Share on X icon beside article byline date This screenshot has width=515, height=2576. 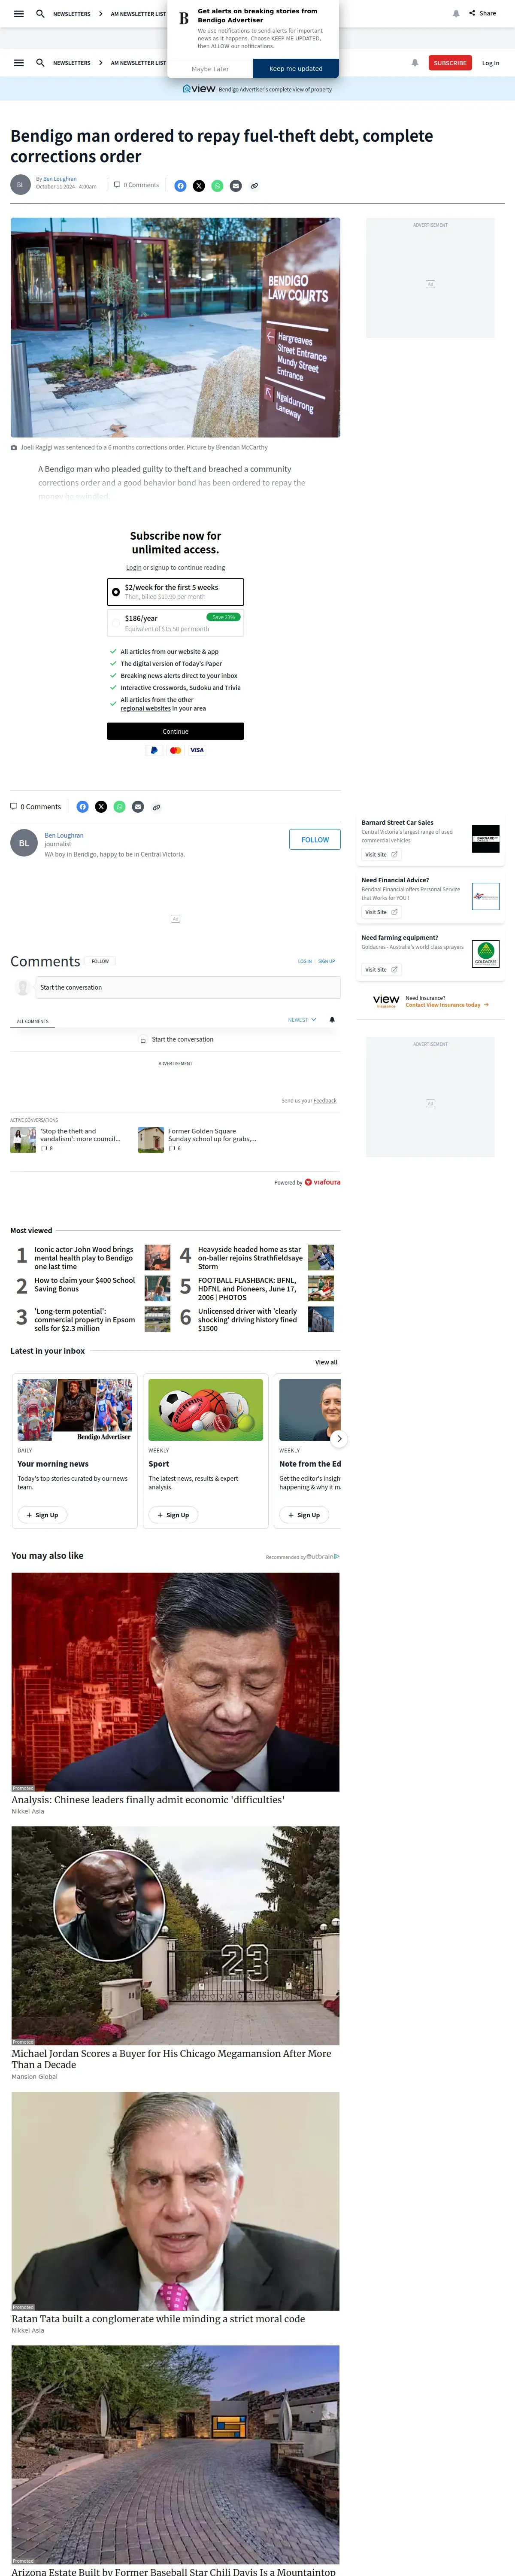[199, 186]
